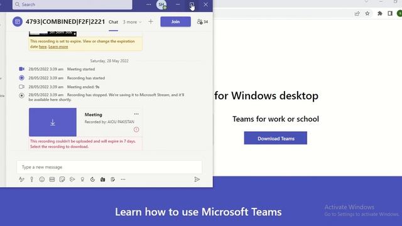402x226 pixels.
Task: Click the Stream video icon in compose toolbar
Action: point(72,180)
